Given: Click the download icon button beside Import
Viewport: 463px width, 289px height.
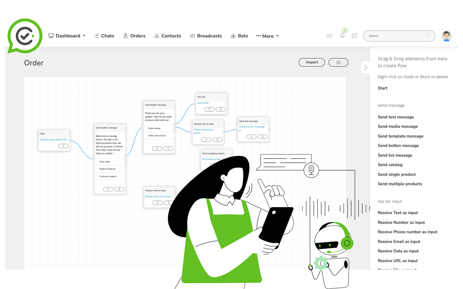Looking at the screenshot, I should click(338, 62).
